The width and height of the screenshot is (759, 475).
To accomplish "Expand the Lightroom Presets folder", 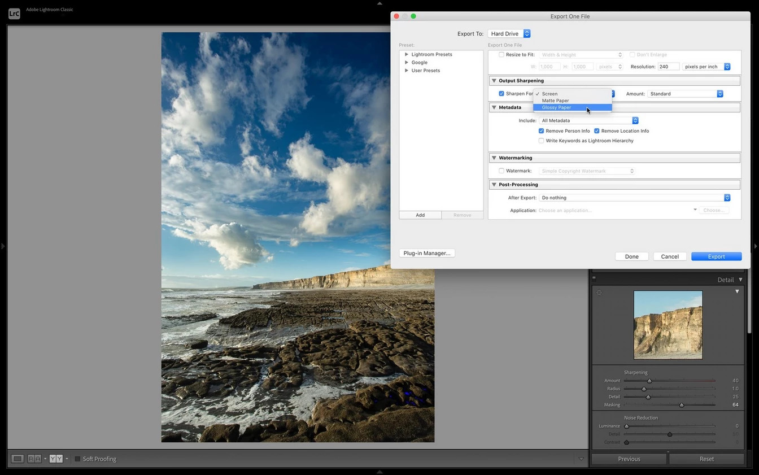I will [407, 54].
